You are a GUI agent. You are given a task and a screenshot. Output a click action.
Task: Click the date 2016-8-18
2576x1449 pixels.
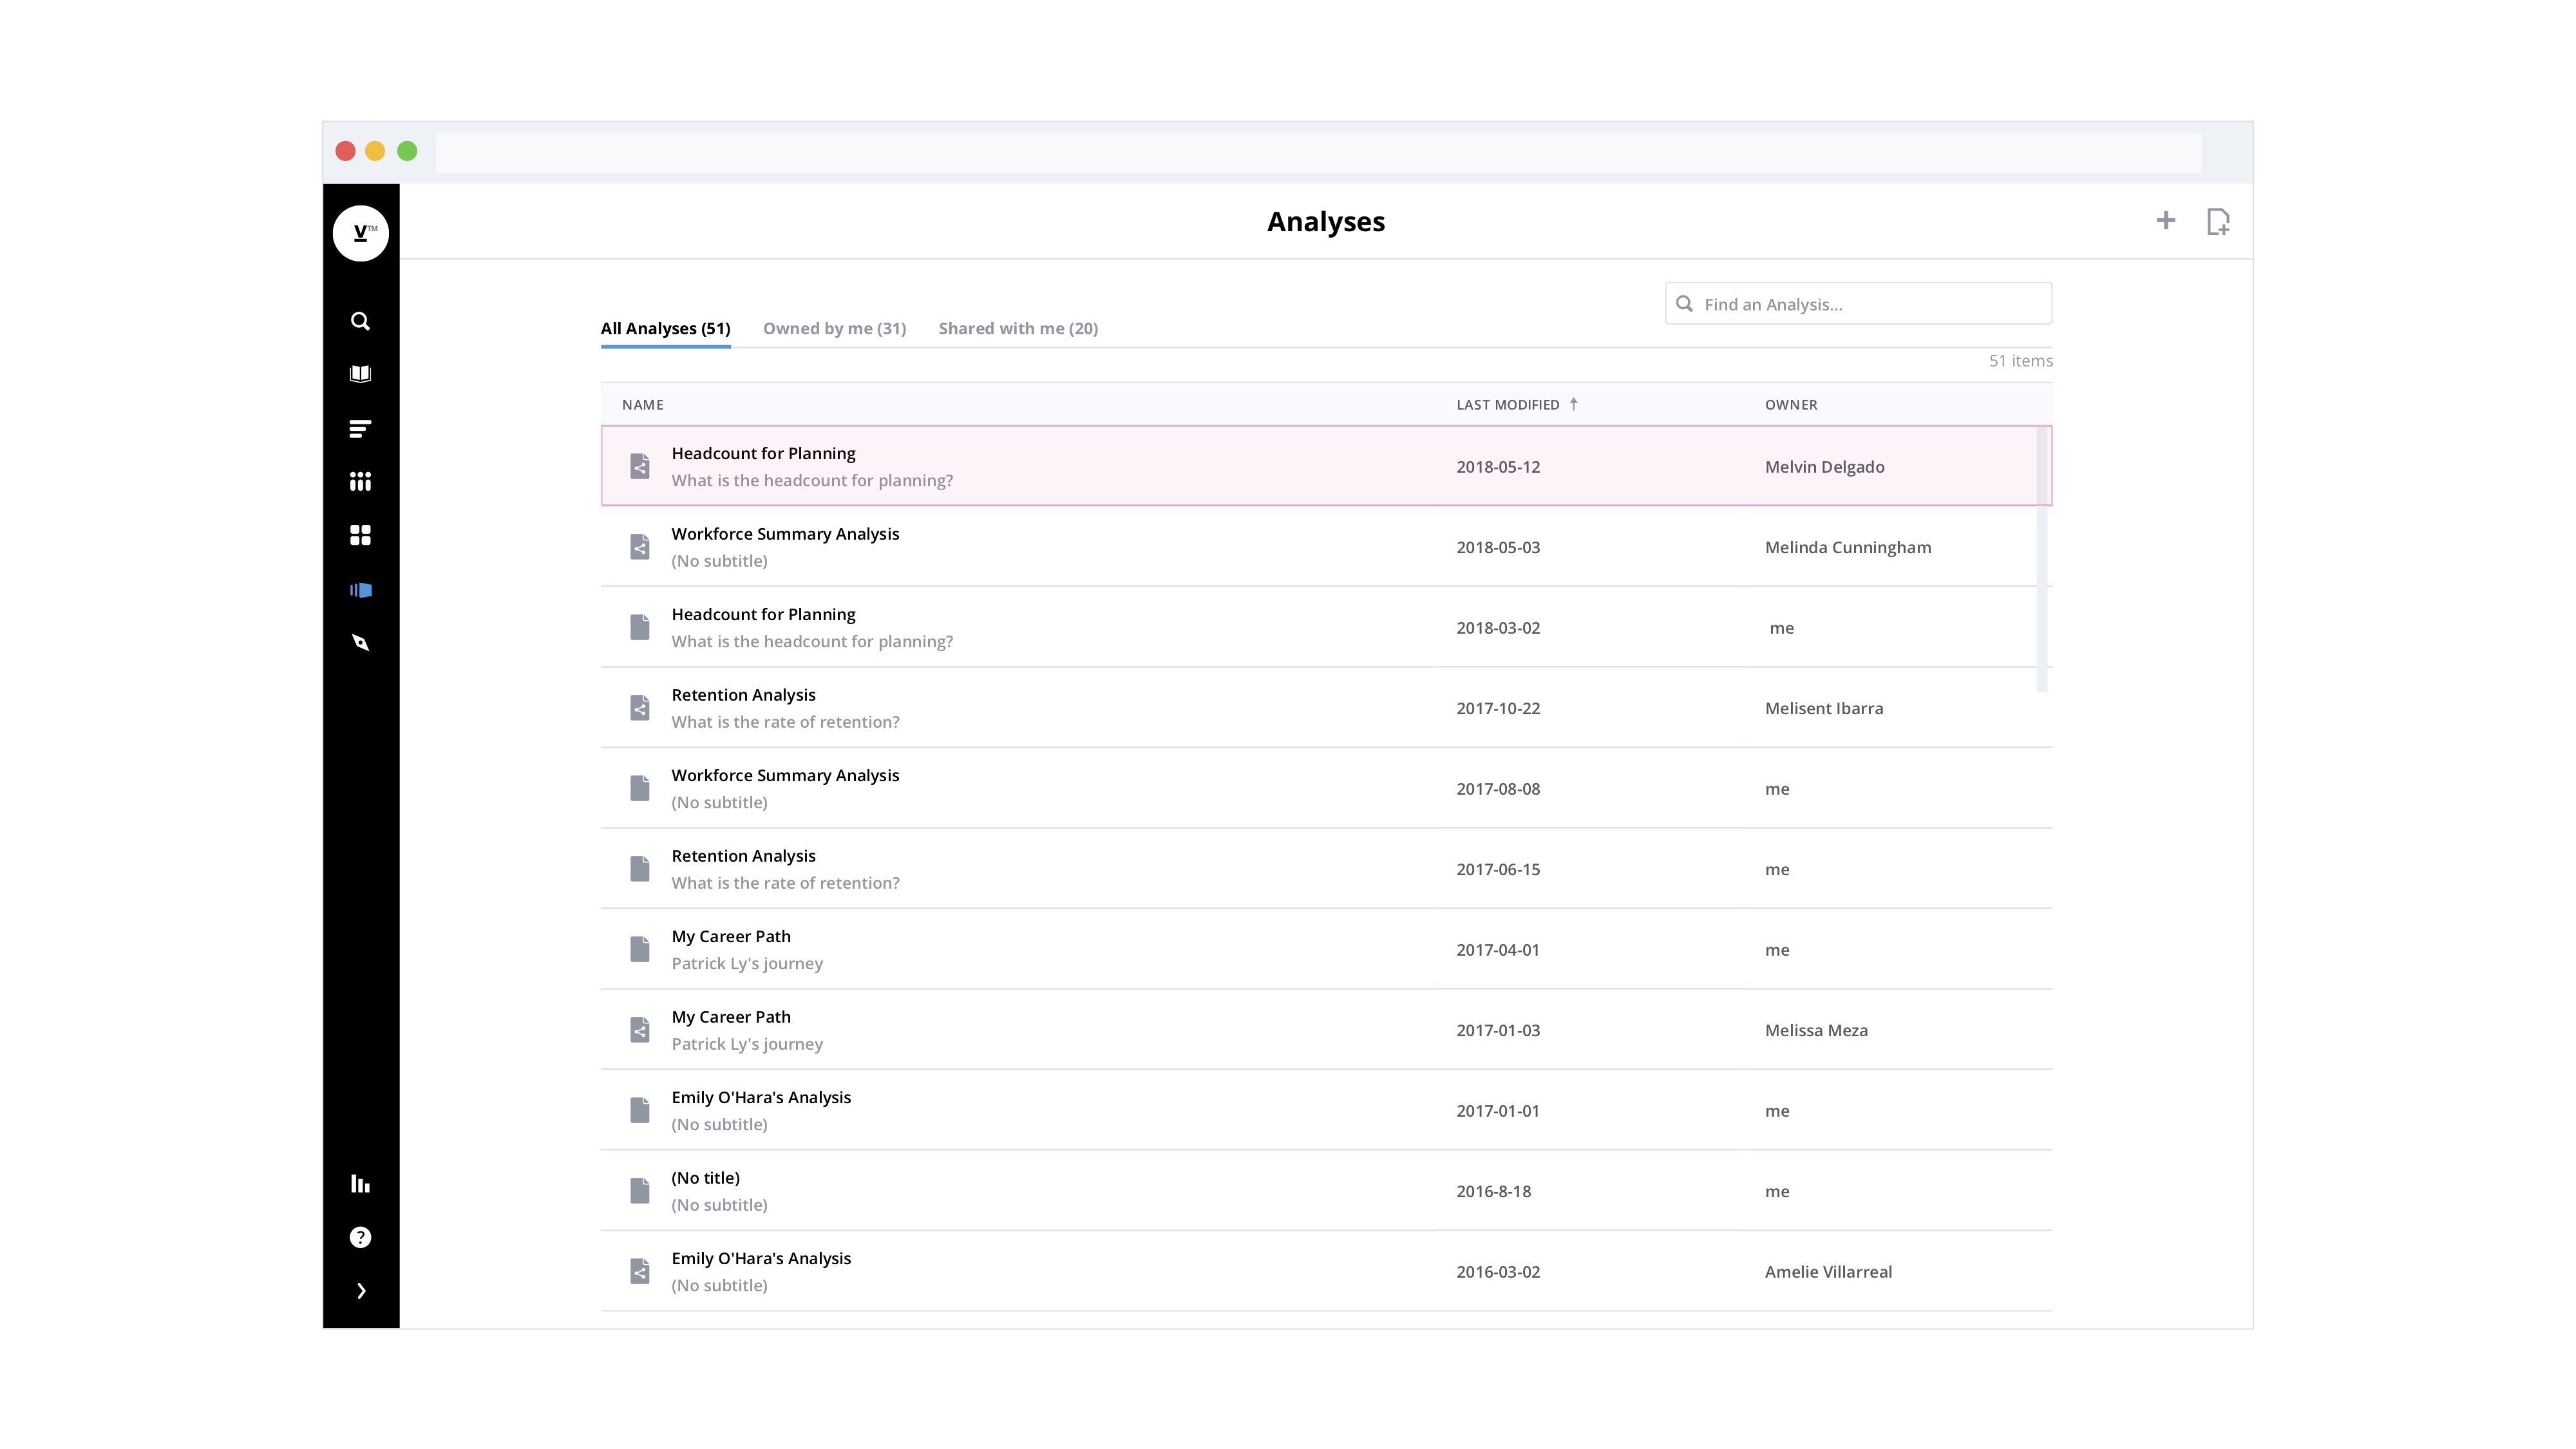point(1493,1191)
